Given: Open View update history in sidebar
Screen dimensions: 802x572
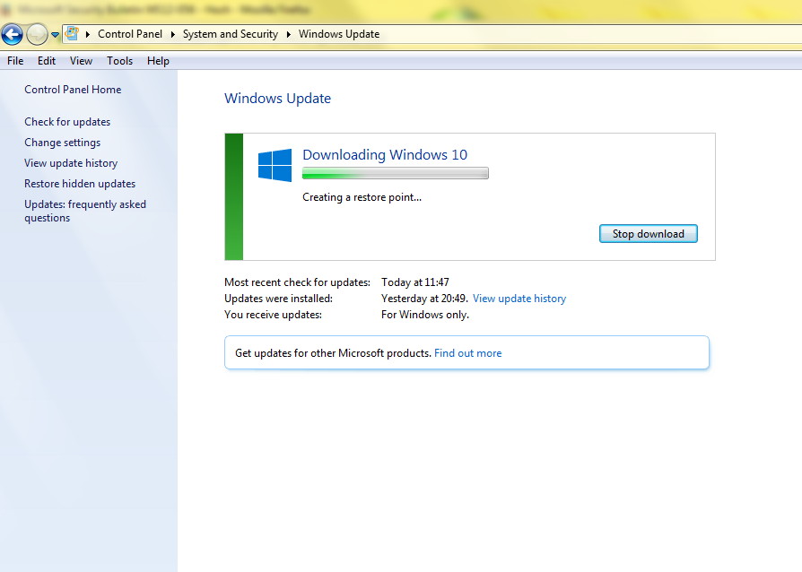Looking at the screenshot, I should [71, 163].
